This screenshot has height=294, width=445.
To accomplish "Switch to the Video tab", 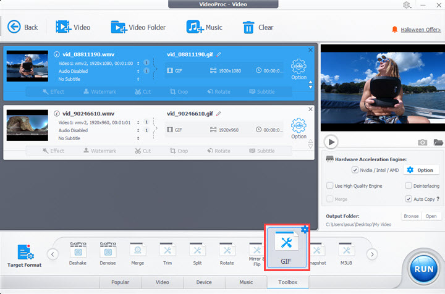I will pos(163,282).
